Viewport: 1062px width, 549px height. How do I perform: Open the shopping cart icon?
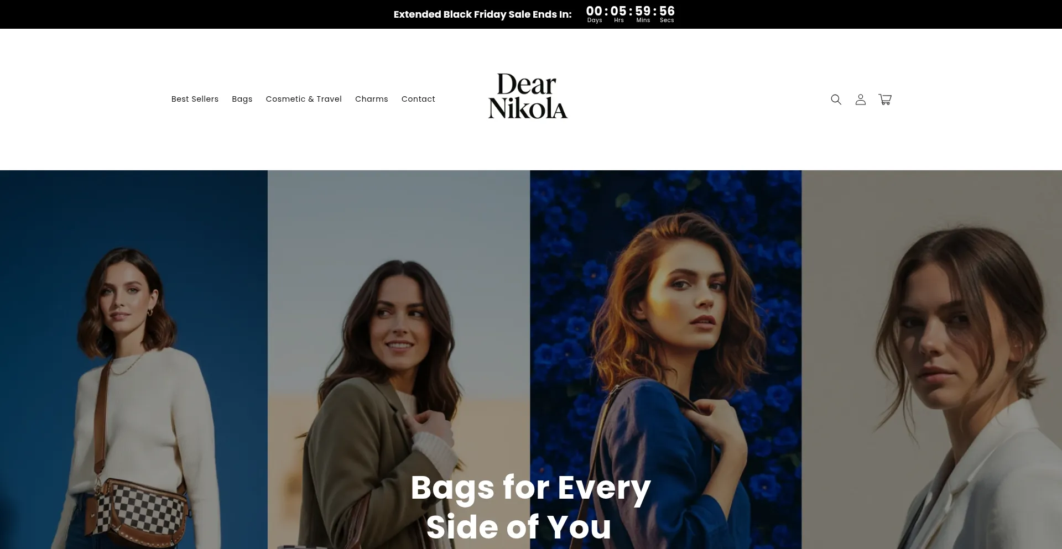point(885,100)
